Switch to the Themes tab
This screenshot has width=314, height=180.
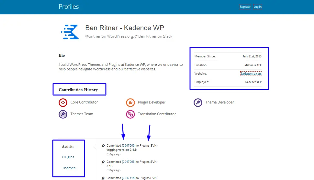tap(69, 168)
